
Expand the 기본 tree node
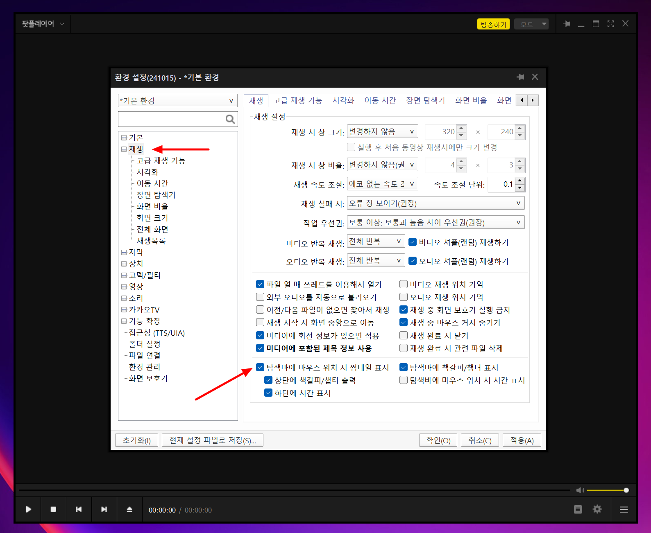tap(124, 138)
